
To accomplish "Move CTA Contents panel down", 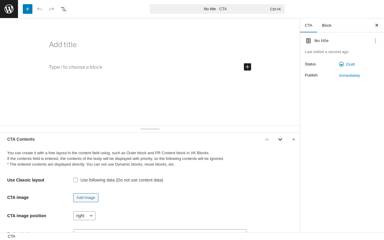I will pyautogui.click(x=280, y=139).
